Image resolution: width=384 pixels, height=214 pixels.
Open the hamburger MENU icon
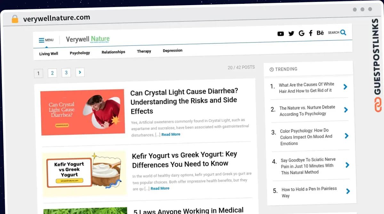pos(42,40)
